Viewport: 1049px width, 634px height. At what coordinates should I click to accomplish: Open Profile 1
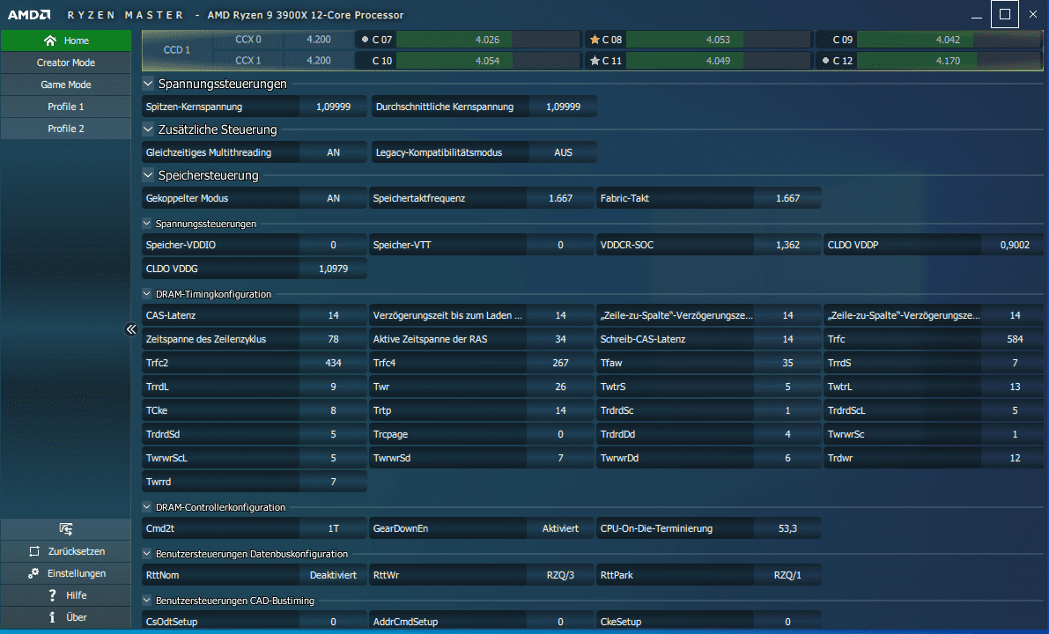(65, 107)
